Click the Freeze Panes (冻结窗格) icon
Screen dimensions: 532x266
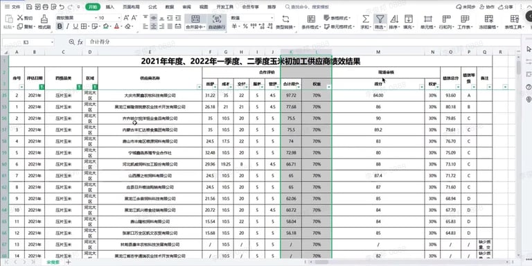click(x=488, y=19)
